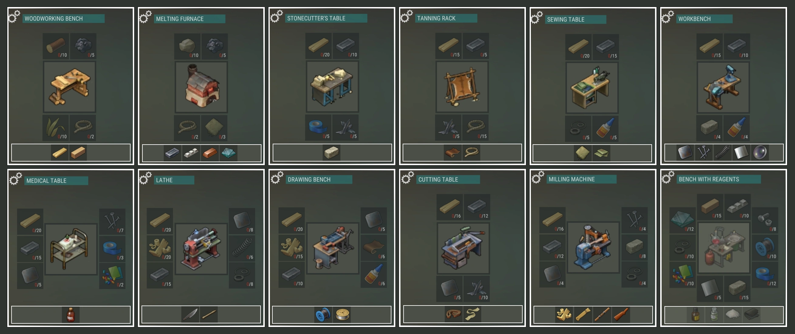Select the Milling Machine image
Screen dimensions: 795x334
[593, 248]
